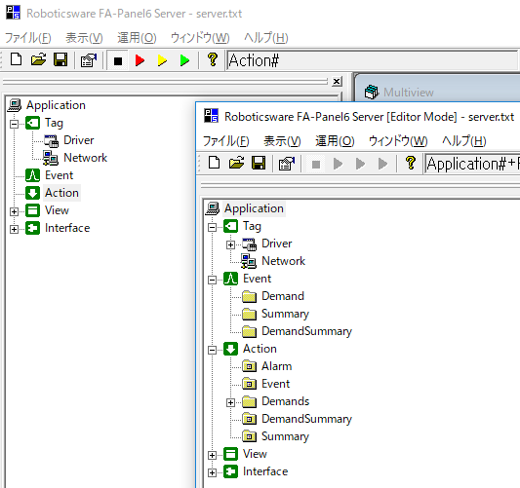The width and height of the screenshot is (520, 488).
Task: Open 表示(V) menu in Editor Mode window
Action: (x=282, y=141)
